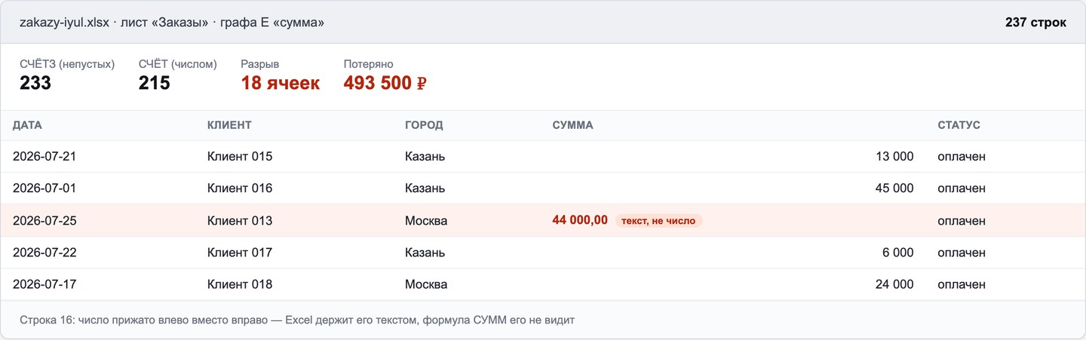Click the Строка 16 footer note
Screen dimensions: 1086x340
tap(297, 320)
